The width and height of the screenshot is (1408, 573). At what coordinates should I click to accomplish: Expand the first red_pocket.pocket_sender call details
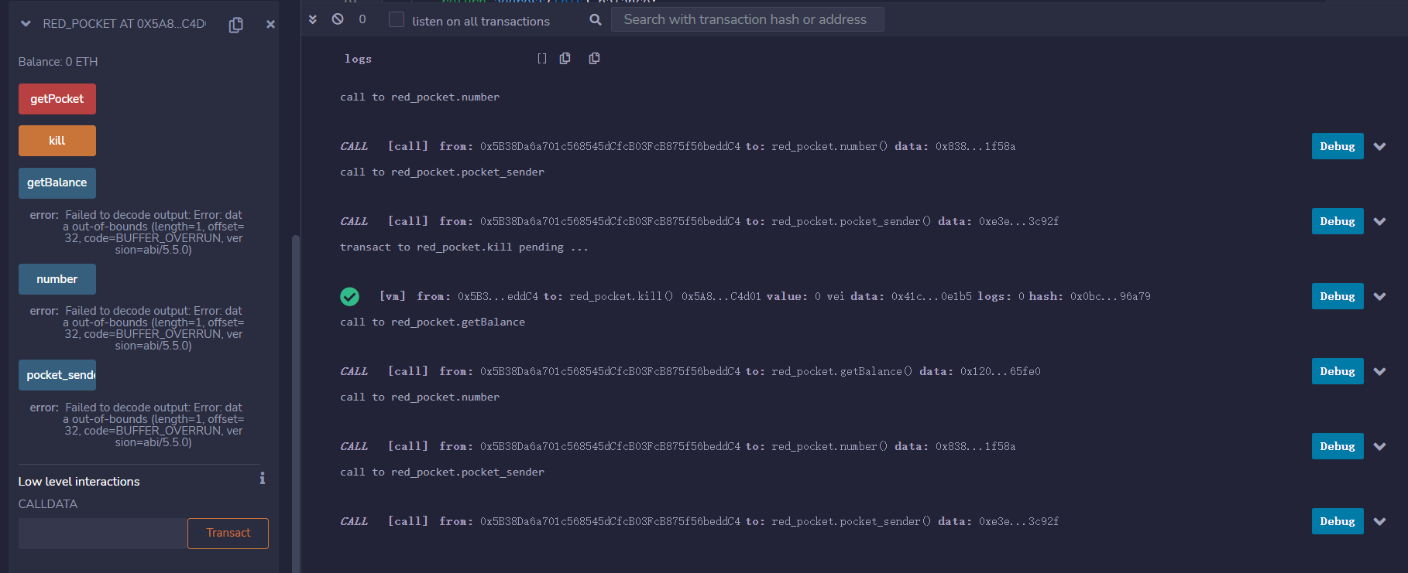[x=1379, y=221]
